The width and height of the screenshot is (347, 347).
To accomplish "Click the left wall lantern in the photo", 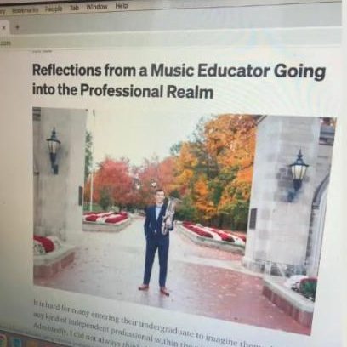I will tap(54, 151).
